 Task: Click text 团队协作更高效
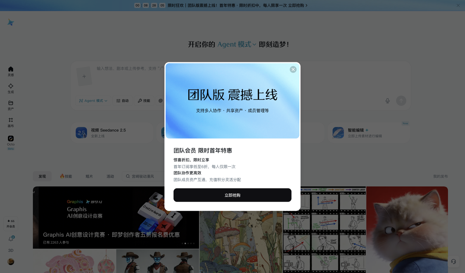coord(187,173)
